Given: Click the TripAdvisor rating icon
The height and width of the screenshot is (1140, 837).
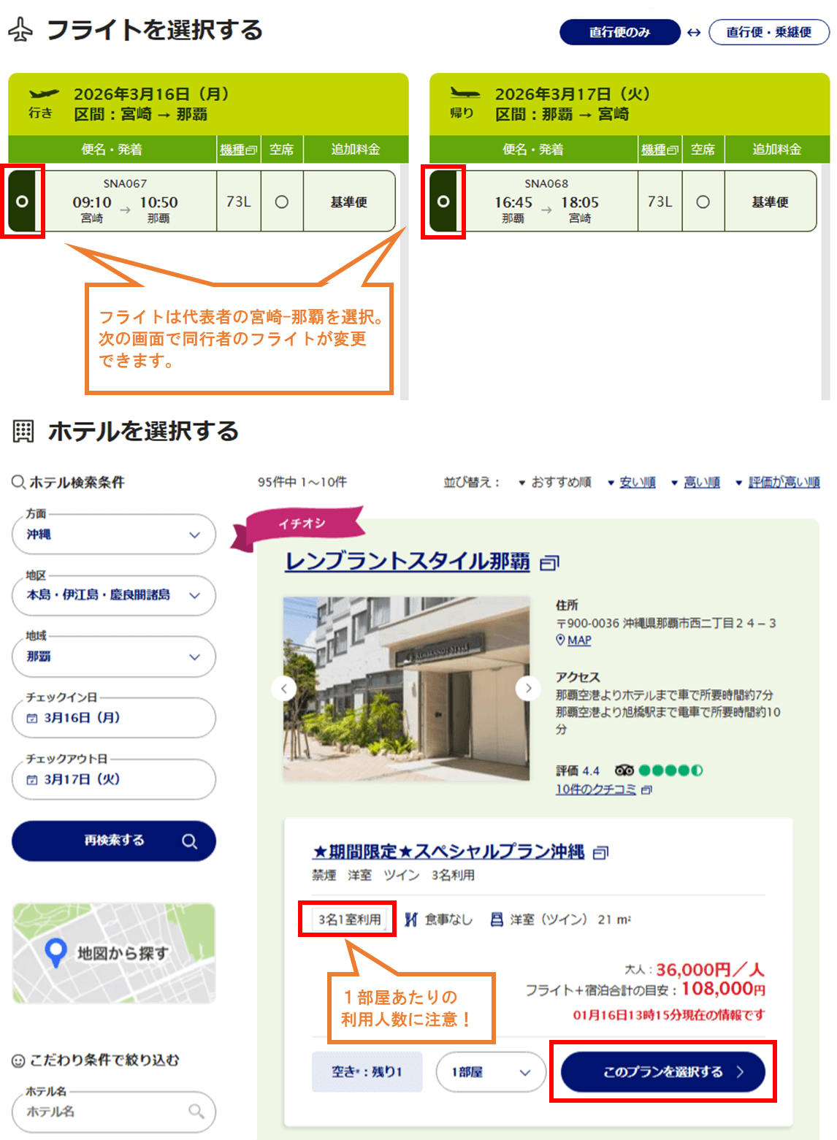Looking at the screenshot, I should click(x=624, y=770).
